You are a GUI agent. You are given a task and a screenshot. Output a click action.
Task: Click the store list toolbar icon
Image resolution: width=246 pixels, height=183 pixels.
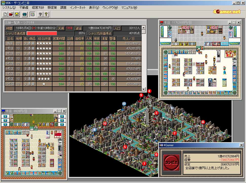(x=32, y=14)
